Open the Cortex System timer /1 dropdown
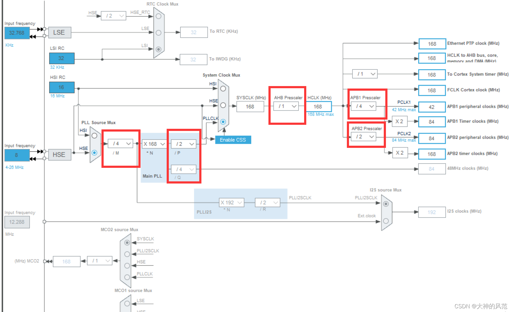This screenshot has height=312, width=512. 365,74
